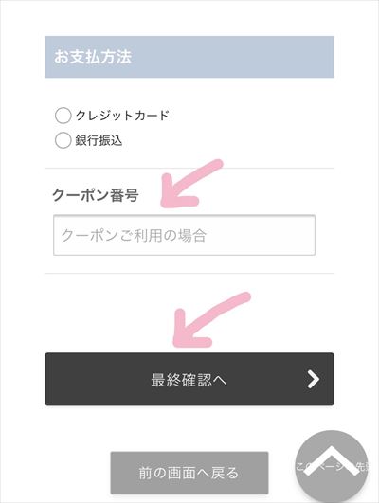Click the このページの先頭 text on circle
This screenshot has height=503, width=379.
point(332,467)
